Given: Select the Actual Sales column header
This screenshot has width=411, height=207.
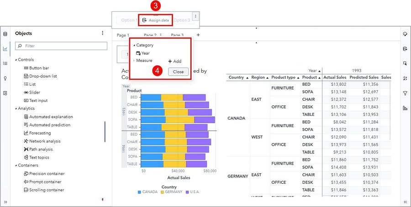Looking at the screenshot, I should click(335, 78).
